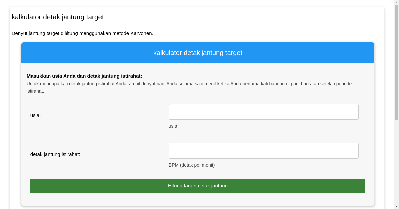
Task: Click the green calculate button text
Action: (x=198, y=186)
